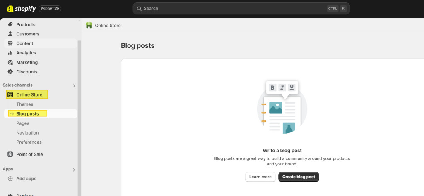Click the Shopify logo icon
Viewport: 424px width, 196px height.
coord(10,8)
